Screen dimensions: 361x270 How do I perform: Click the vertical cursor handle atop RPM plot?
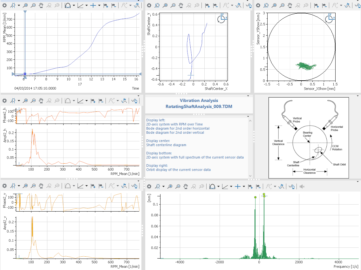[x=25, y=12]
